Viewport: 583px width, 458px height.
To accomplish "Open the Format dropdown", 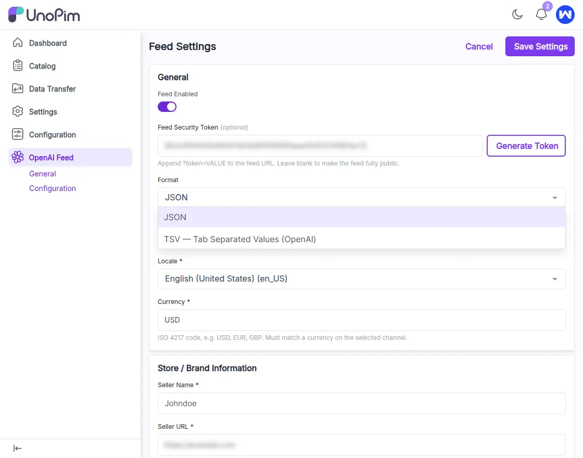I will (x=361, y=197).
